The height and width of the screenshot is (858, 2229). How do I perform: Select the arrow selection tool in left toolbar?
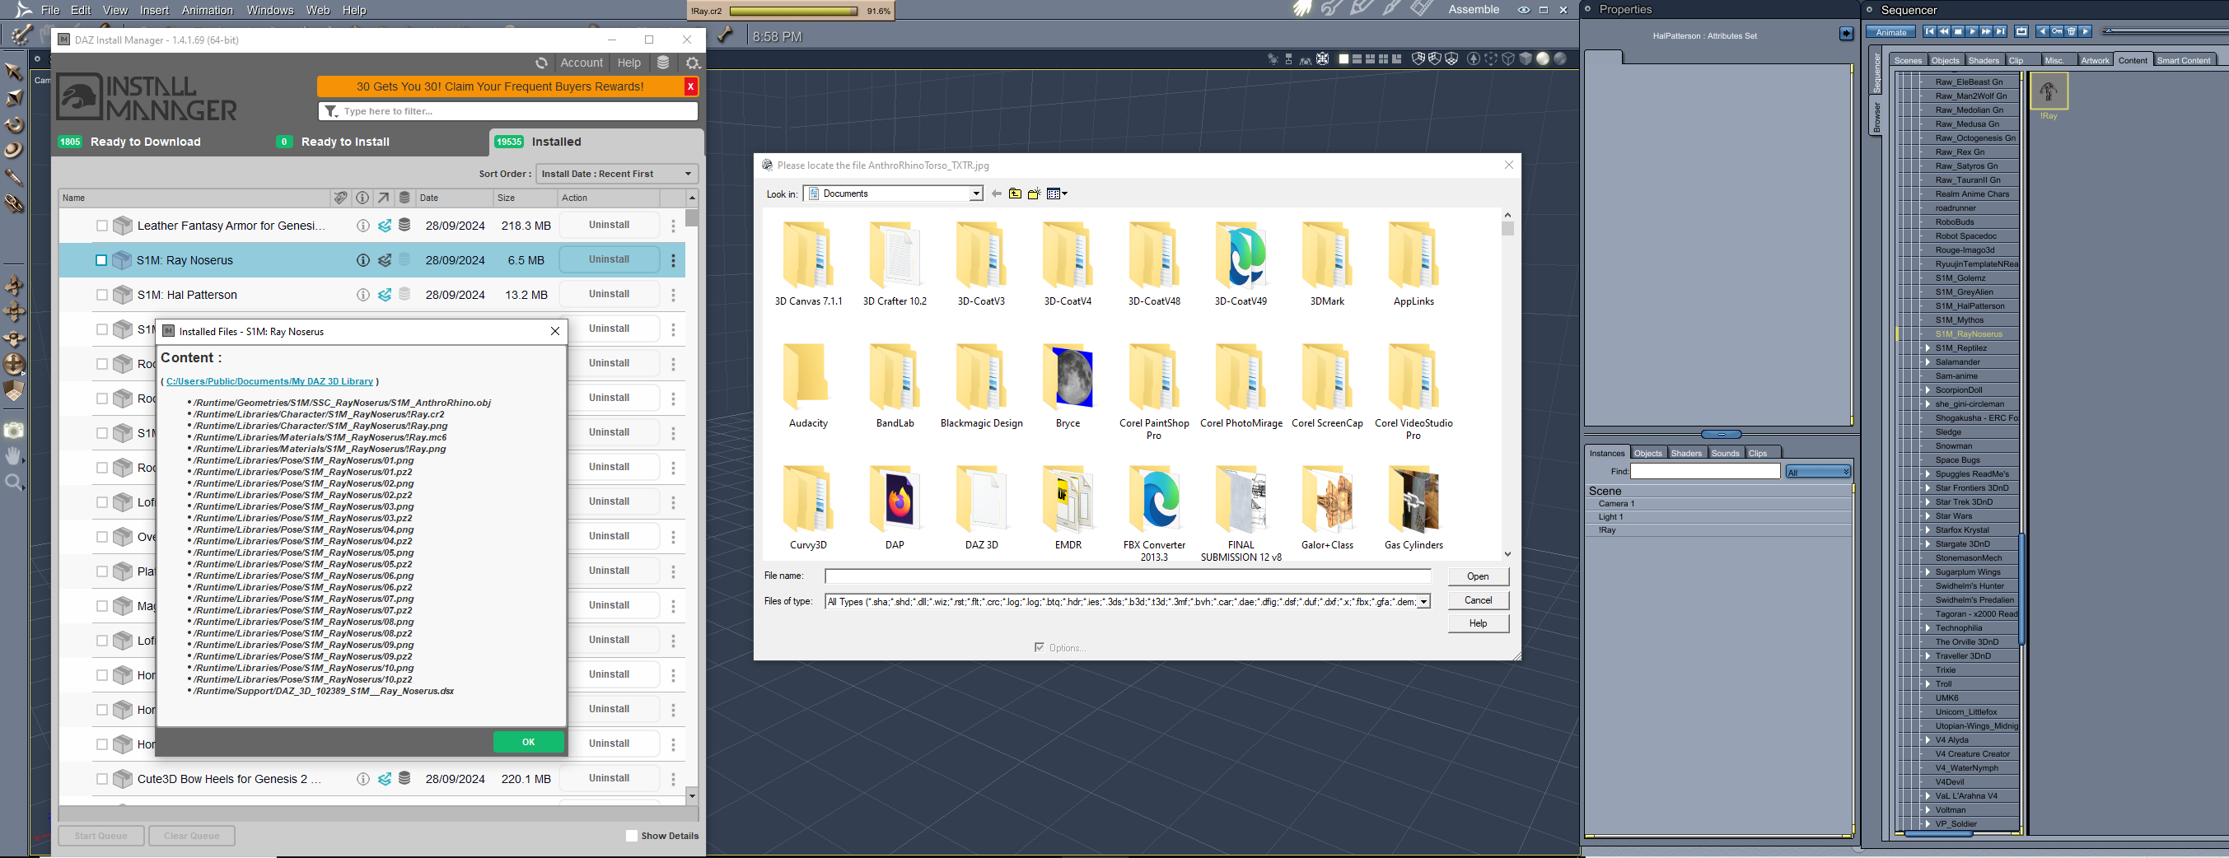coord(14,72)
